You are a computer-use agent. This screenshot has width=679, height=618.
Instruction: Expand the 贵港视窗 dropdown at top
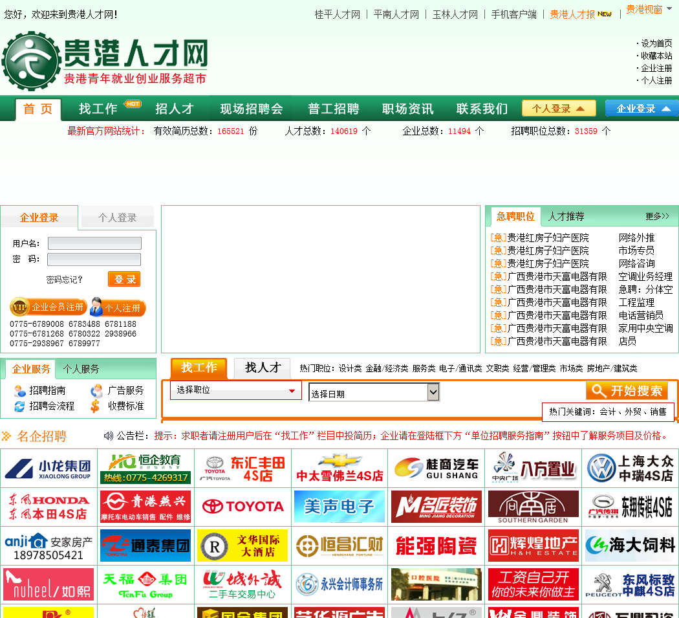click(x=649, y=9)
